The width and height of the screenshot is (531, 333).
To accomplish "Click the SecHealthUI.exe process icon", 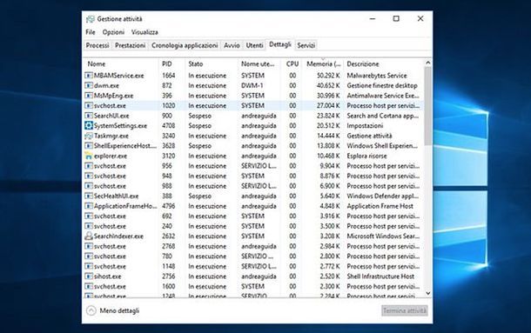I will pos(89,196).
